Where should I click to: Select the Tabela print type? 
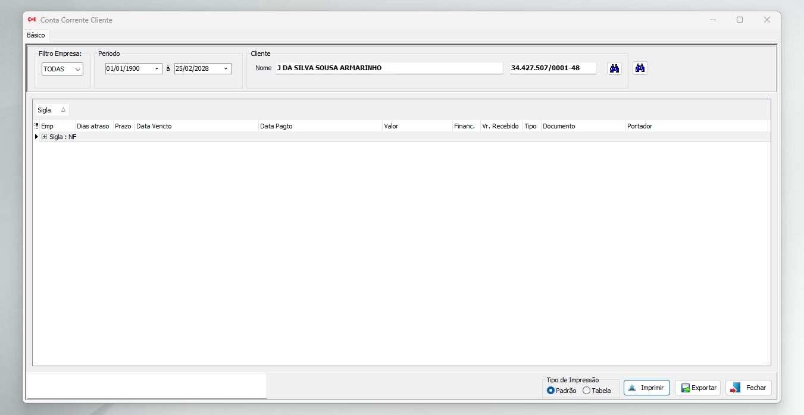[x=587, y=391]
